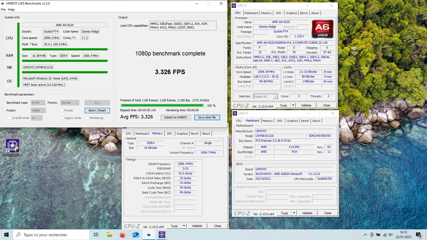Launch Firefox from the taskbar
Screen dimensions: 427x240
tap(122, 235)
